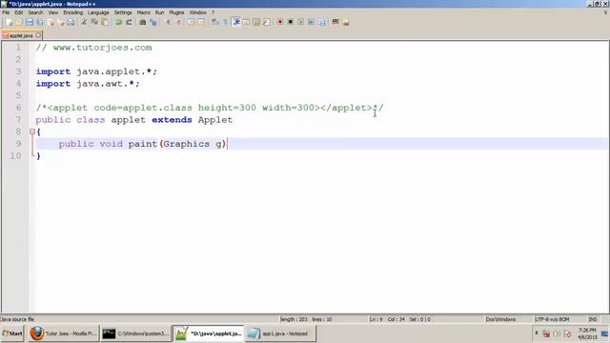Click the pencil icon left of macro record

pyautogui.click(x=267, y=22)
